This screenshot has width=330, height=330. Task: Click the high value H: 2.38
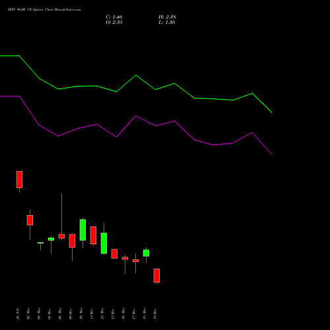click(x=167, y=17)
